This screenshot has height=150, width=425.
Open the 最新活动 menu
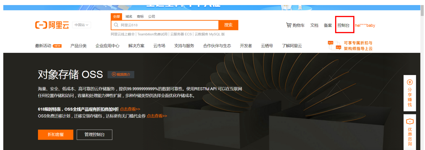click(x=43, y=46)
